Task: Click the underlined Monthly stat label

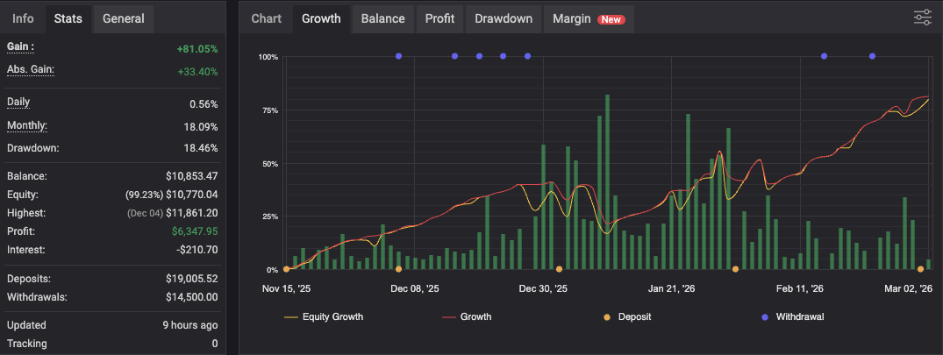Action: 27,125
